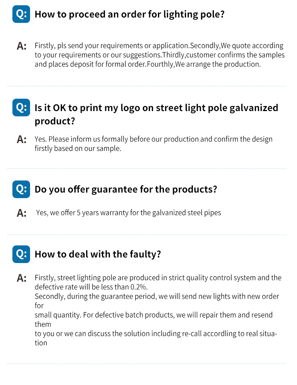This screenshot has height=385, width=297.
Task: Click the line starting "Secondly, during the guarantee period"
Action: click(x=157, y=296)
